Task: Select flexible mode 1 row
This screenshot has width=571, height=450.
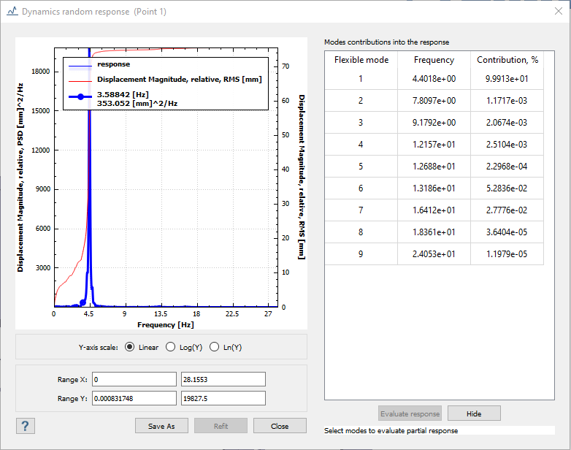Action: click(361, 79)
